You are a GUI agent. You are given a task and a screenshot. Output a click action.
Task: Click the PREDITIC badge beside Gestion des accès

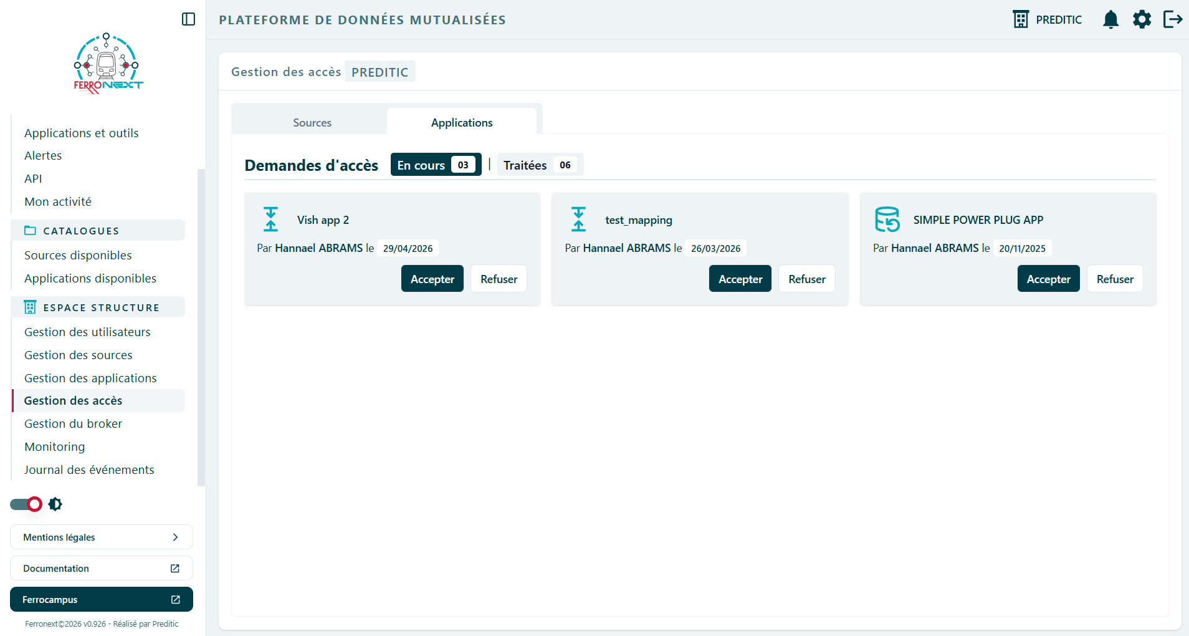380,72
